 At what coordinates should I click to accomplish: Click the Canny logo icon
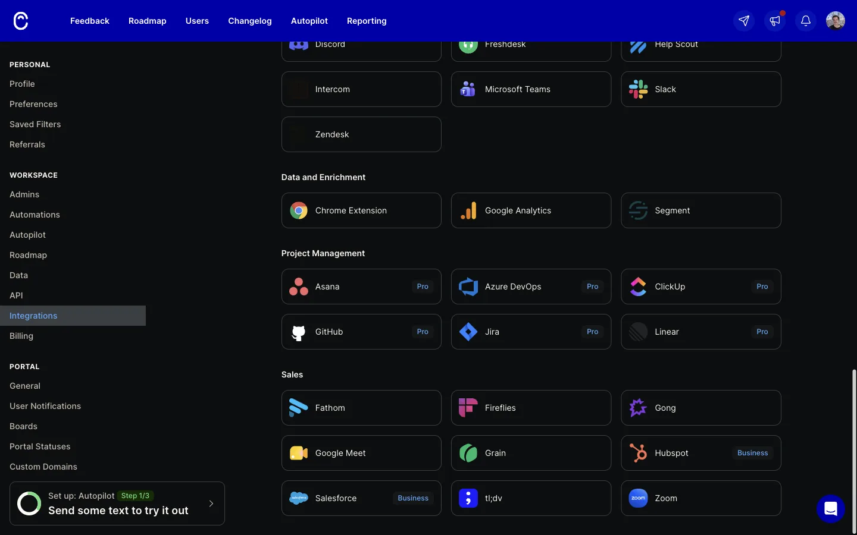coord(21,21)
